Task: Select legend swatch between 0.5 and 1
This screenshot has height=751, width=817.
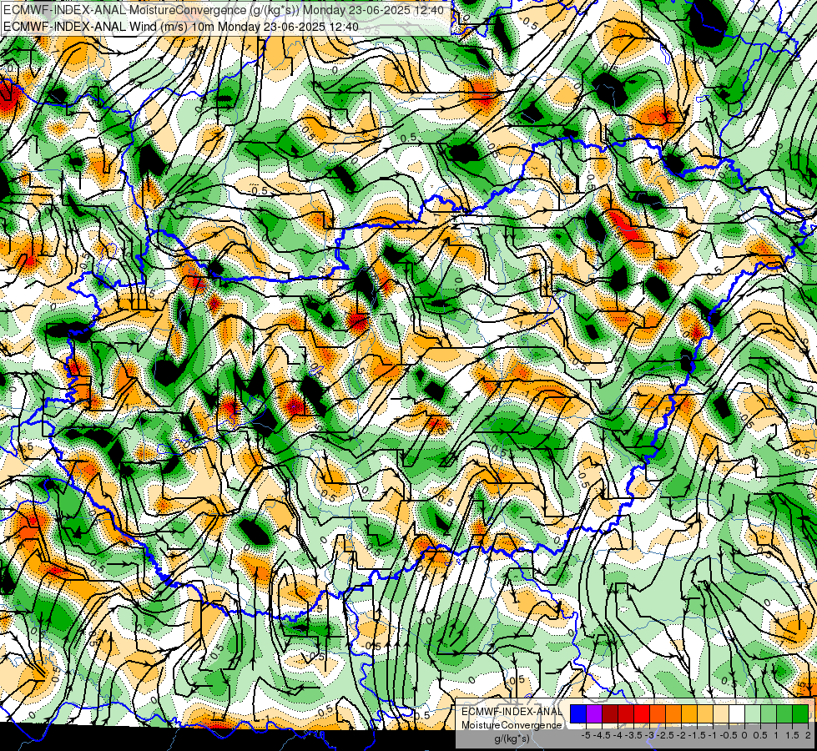Action: pyautogui.click(x=768, y=714)
